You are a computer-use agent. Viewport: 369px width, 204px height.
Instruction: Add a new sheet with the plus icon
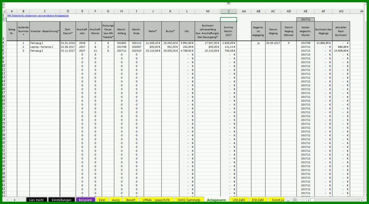(294, 200)
